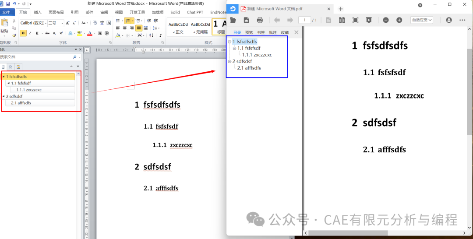Open a new tab with plus button in PDF reader

(x=341, y=9)
